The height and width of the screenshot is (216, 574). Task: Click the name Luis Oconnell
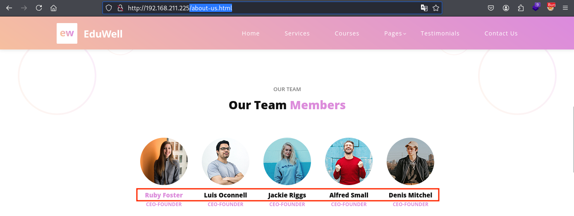point(225,195)
